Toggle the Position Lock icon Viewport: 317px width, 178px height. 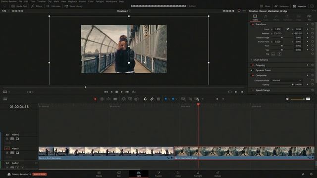158,99
